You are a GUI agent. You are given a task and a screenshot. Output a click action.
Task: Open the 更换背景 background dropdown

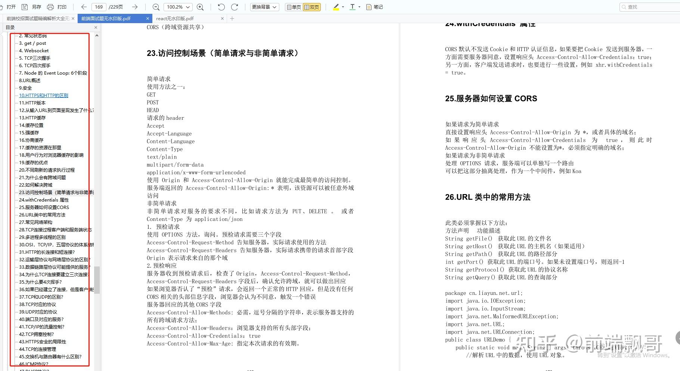(264, 7)
